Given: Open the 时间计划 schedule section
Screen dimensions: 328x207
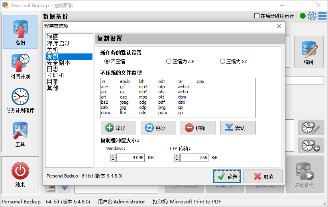Looking at the screenshot, I should click(20, 67).
